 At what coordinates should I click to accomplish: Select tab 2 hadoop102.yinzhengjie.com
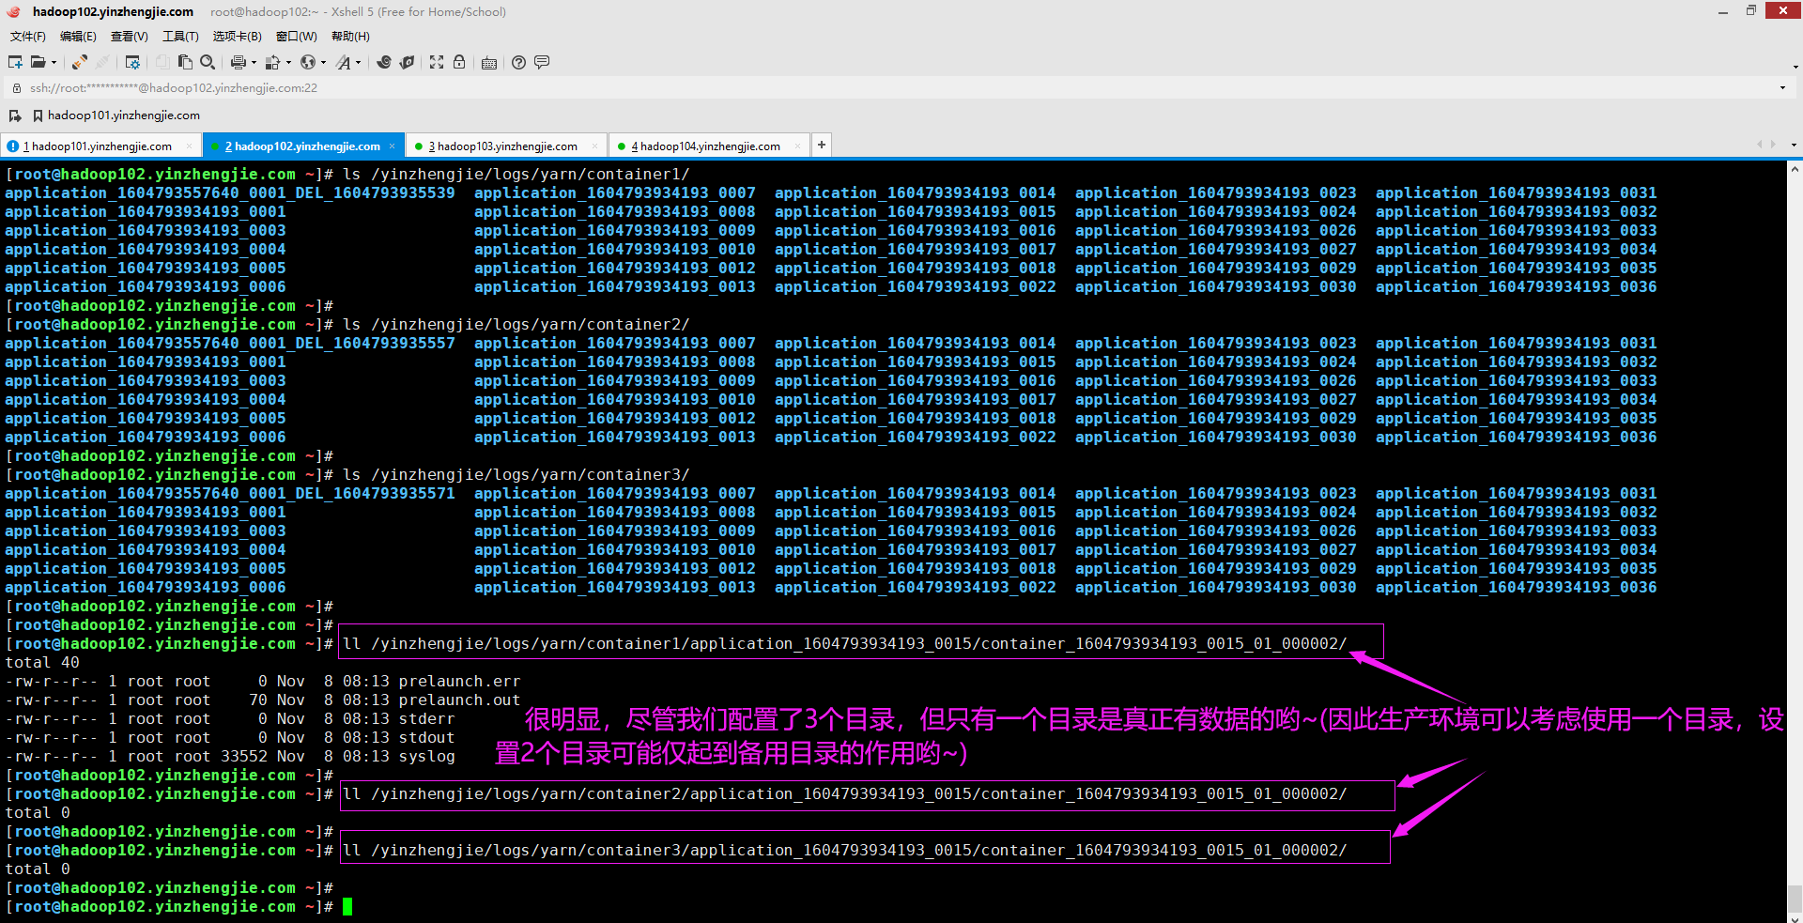(x=302, y=146)
